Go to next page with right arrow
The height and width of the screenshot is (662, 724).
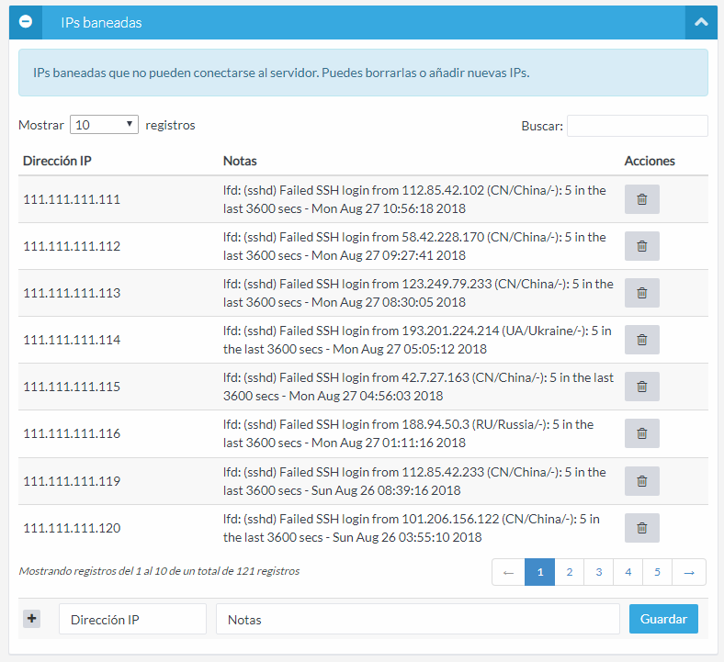coord(689,572)
